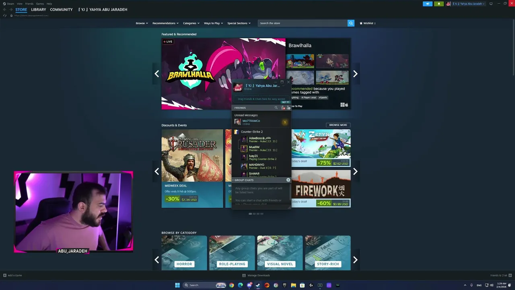Create a new group chat with plus icon
This screenshot has width=515, height=290.
click(x=288, y=180)
